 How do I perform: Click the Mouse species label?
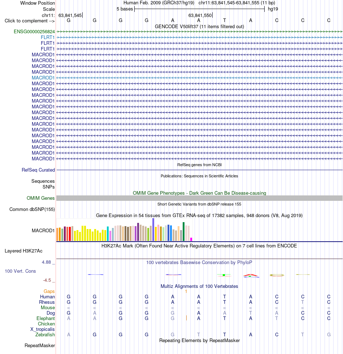click(x=48, y=308)
